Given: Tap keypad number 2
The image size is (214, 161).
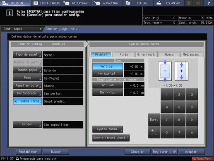Looking at the screenshot, I should coord(179,95).
